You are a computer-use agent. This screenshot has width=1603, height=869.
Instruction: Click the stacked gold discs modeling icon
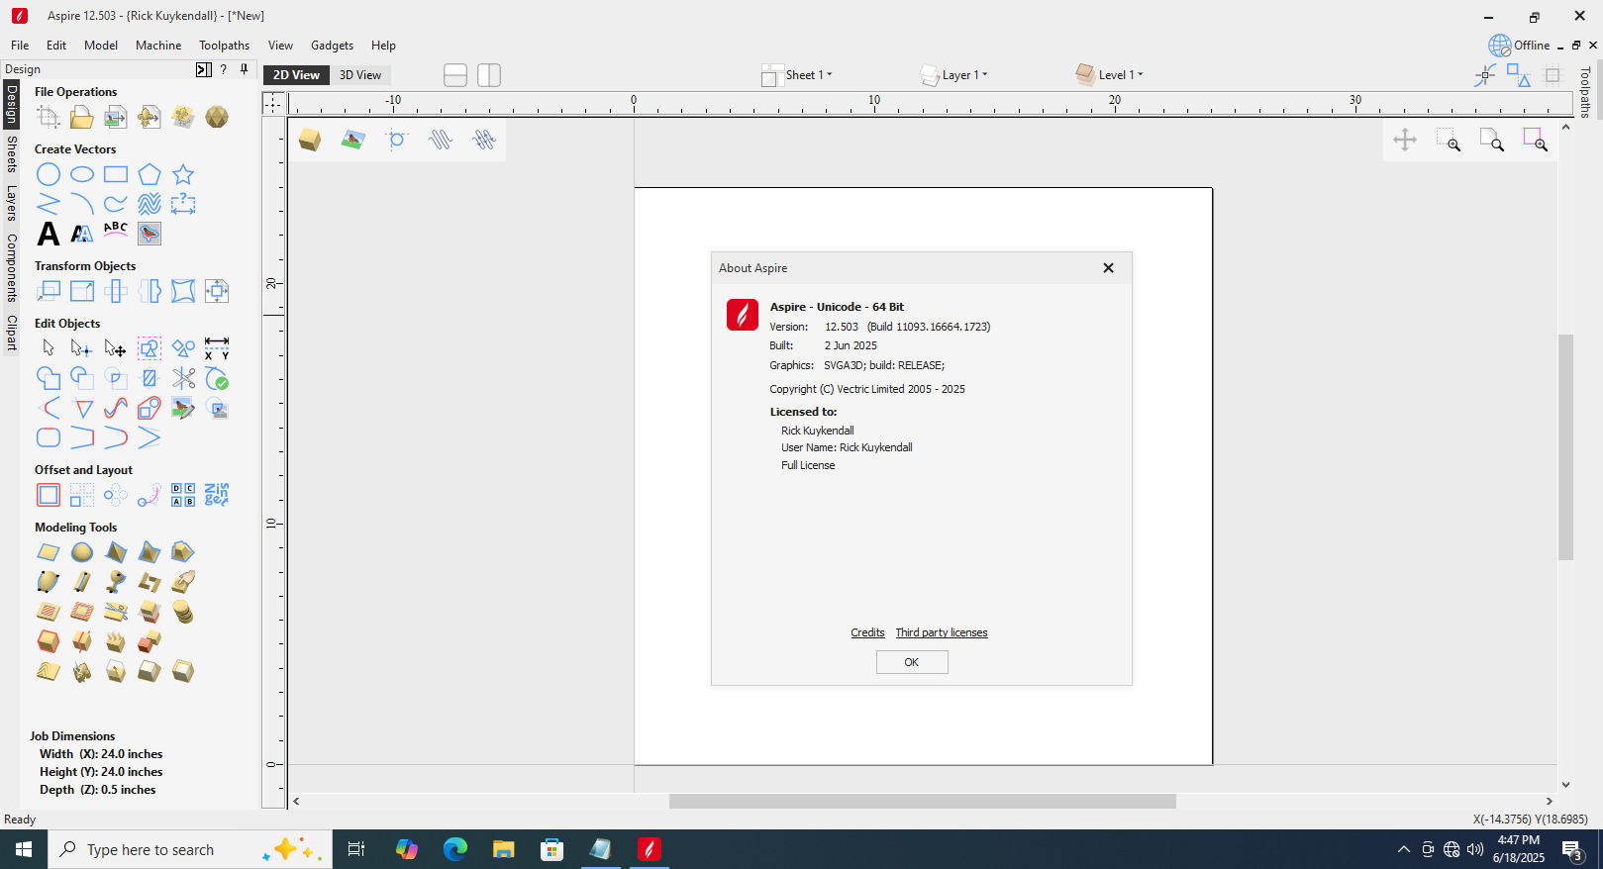182,612
